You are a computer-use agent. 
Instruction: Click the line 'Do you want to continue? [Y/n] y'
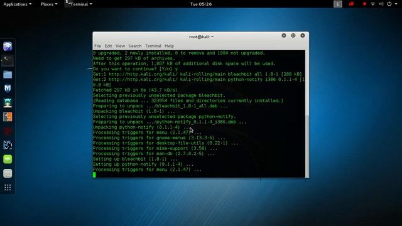[135, 69]
